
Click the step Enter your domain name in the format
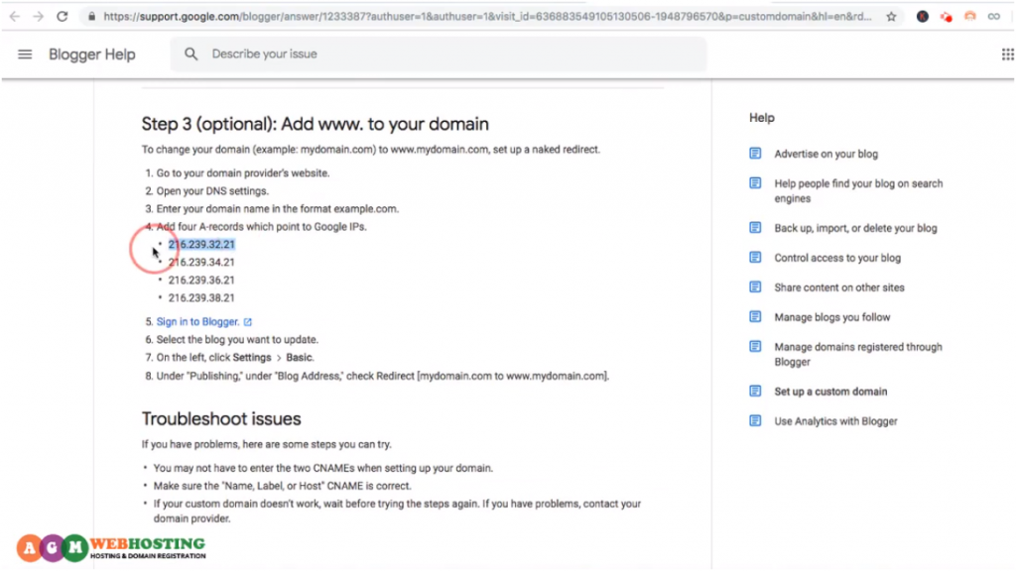coord(278,209)
